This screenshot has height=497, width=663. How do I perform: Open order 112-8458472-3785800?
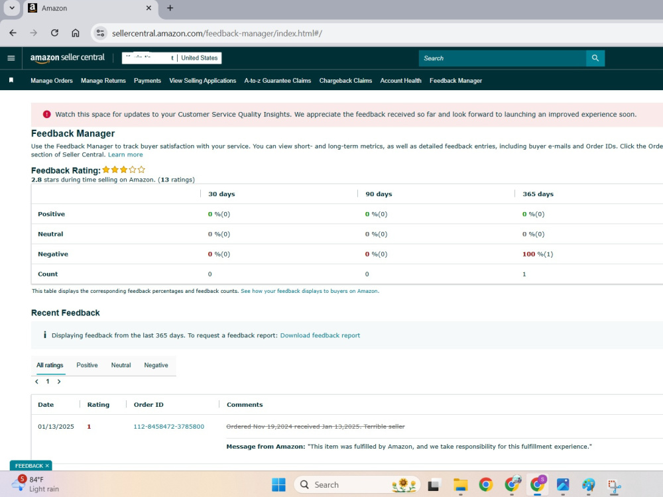[x=168, y=426]
